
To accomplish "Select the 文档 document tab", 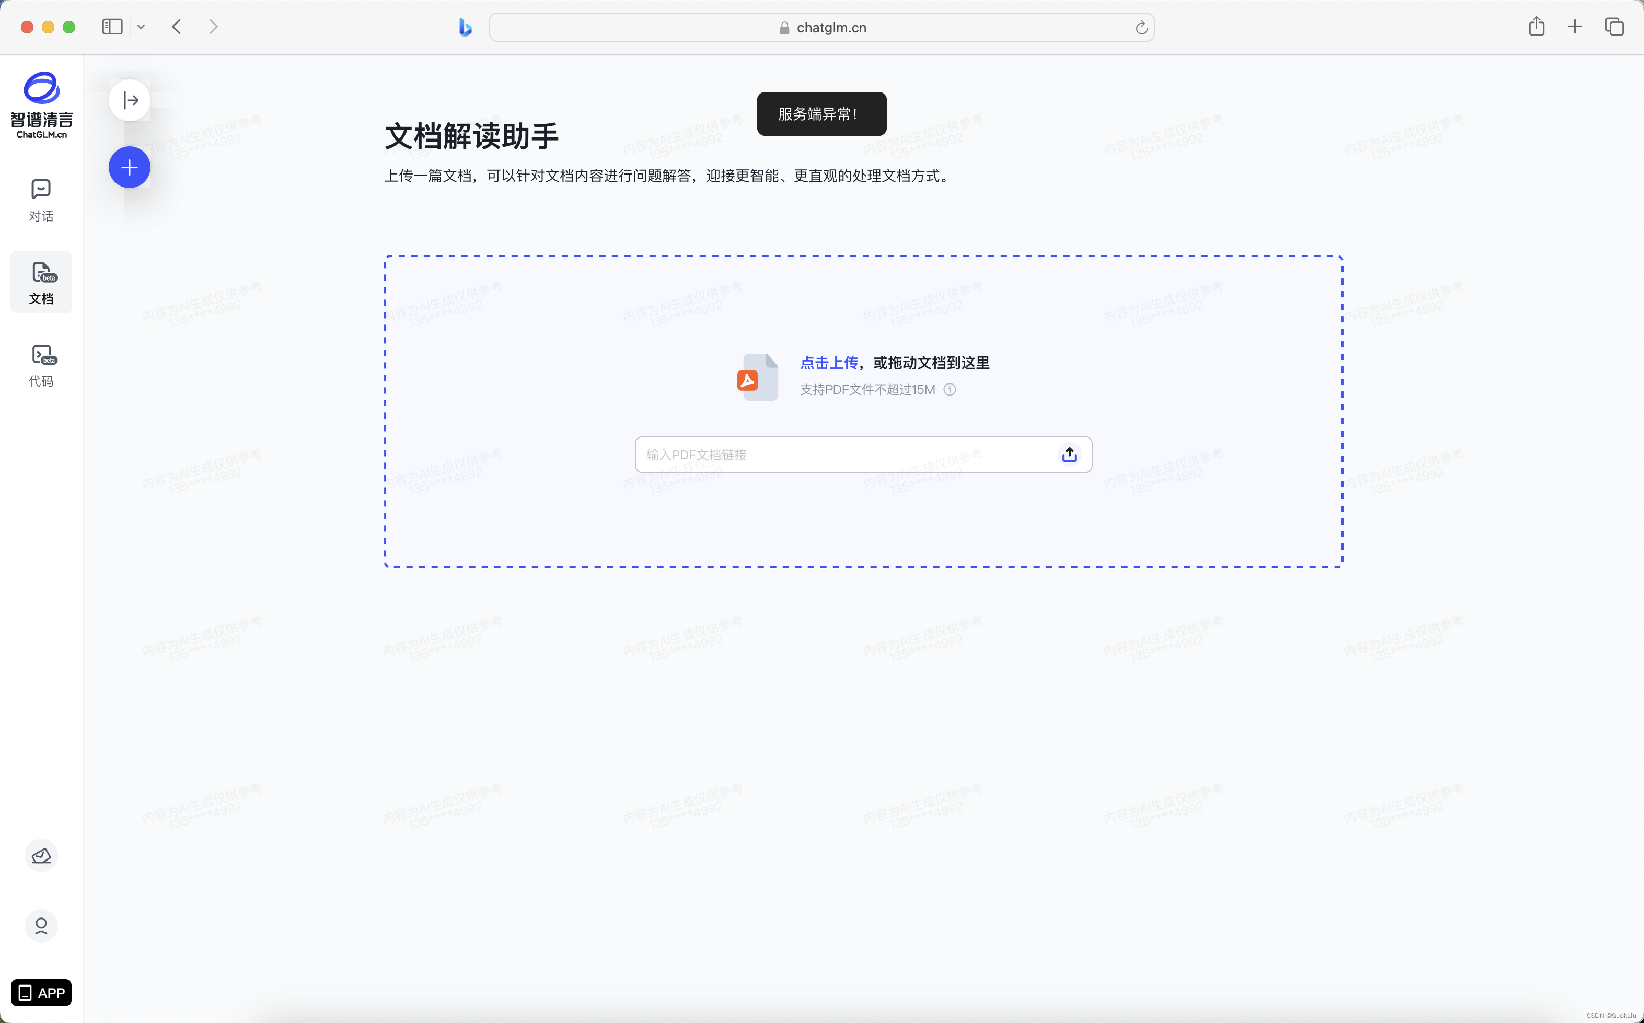I will tap(41, 282).
